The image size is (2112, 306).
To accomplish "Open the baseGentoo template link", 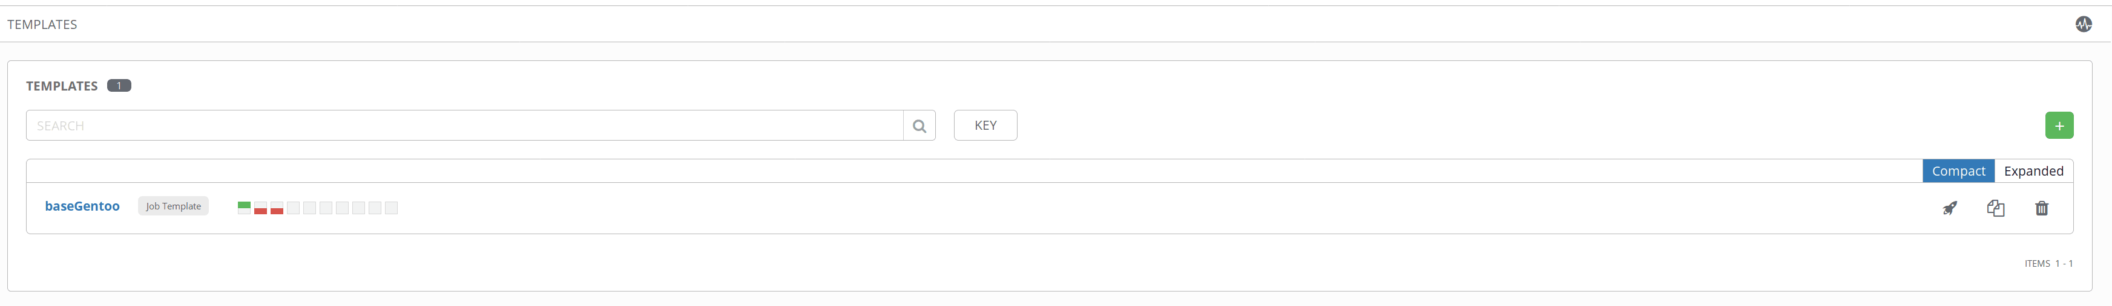I will point(82,206).
